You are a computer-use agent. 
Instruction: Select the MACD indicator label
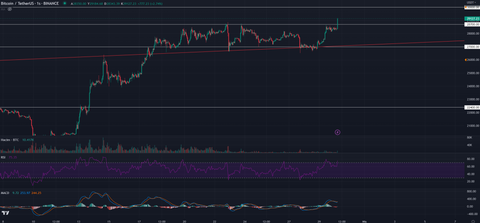(x=5, y=193)
